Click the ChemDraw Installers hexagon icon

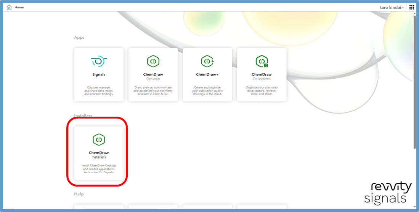tap(99, 139)
